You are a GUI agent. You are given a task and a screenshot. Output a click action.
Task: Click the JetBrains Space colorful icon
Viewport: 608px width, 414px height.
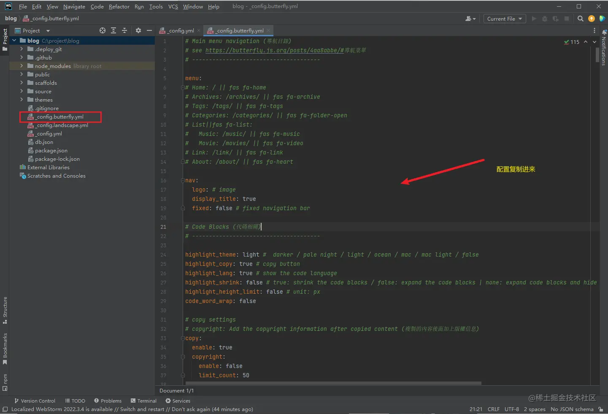[x=602, y=19]
